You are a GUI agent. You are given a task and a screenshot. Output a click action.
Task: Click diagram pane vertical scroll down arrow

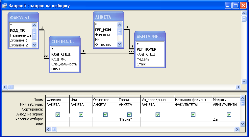tap(244, 81)
